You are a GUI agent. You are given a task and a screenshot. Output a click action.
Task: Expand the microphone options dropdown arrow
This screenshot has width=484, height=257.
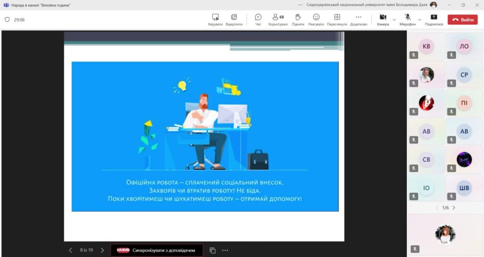[x=419, y=20]
